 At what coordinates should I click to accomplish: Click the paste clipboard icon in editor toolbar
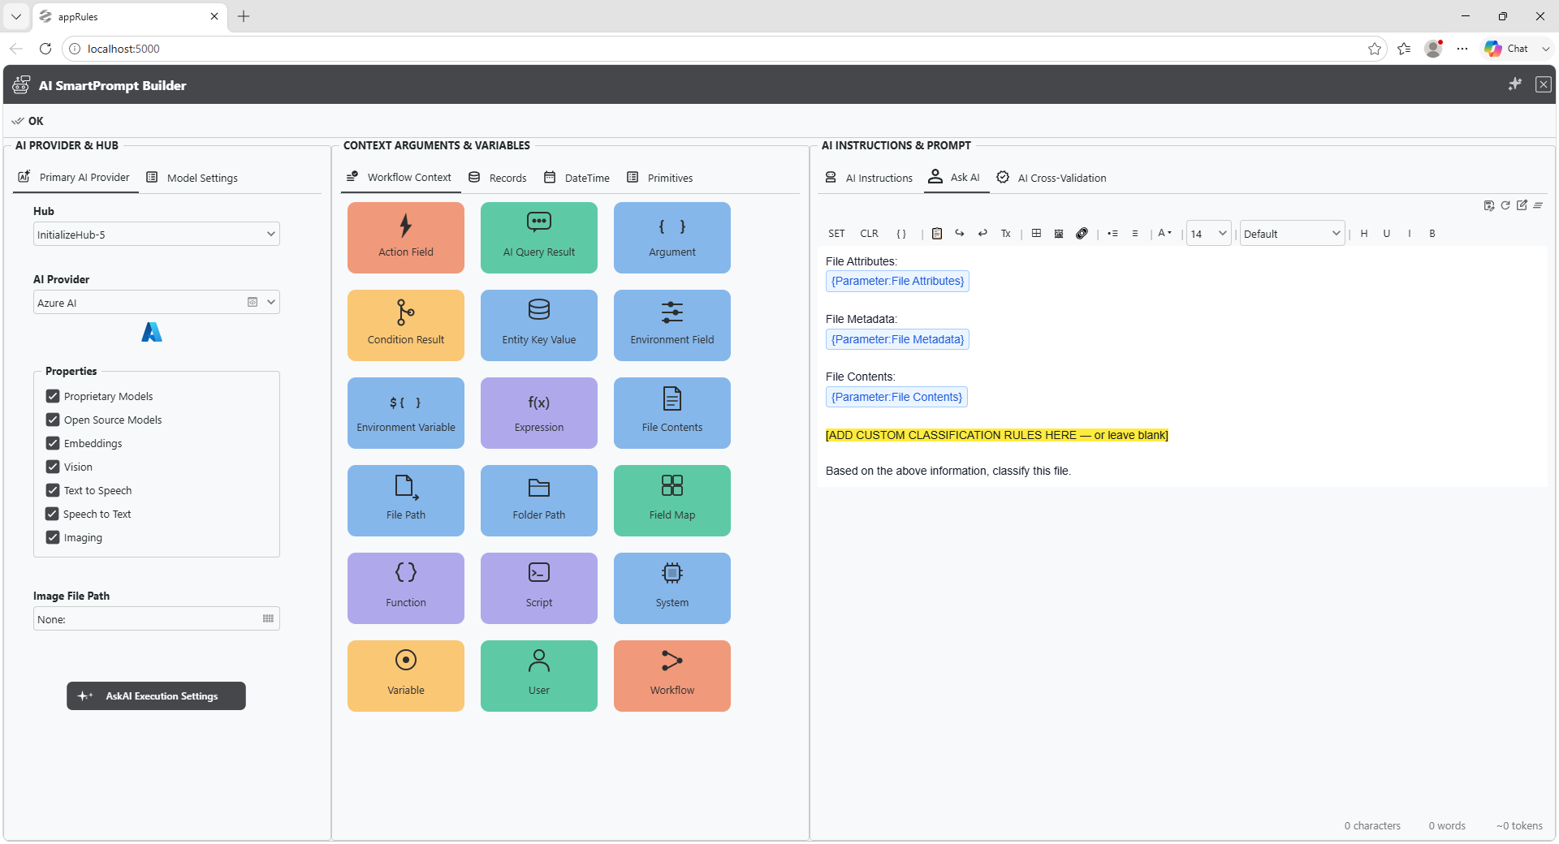click(937, 234)
